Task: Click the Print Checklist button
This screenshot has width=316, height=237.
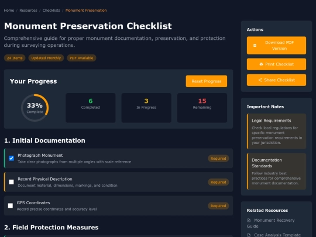Action: 276,64
